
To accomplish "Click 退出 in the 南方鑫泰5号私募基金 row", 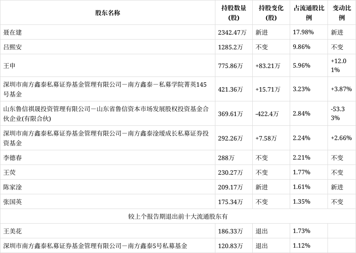I will (x=262, y=246).
